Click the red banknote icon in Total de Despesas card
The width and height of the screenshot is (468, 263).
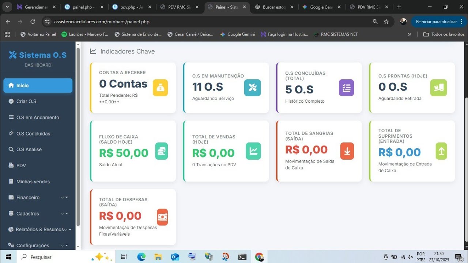162,217
